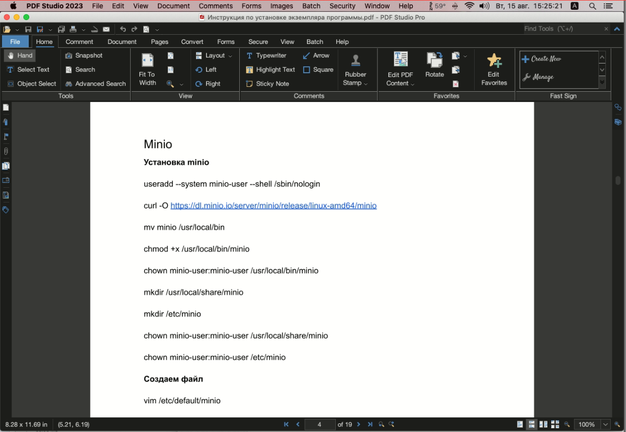Image resolution: width=626 pixels, height=432 pixels.
Task: Open the Apple menu
Action: [x=13, y=5]
